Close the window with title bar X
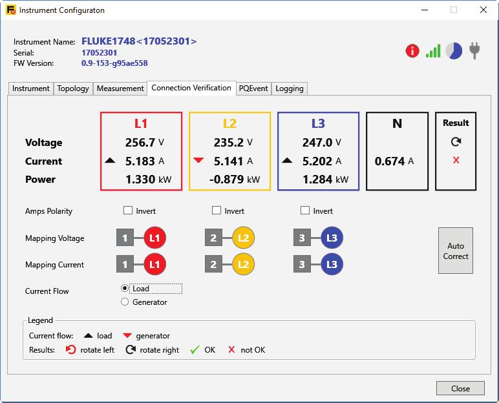Screen dimensions: 499x403 483,10
